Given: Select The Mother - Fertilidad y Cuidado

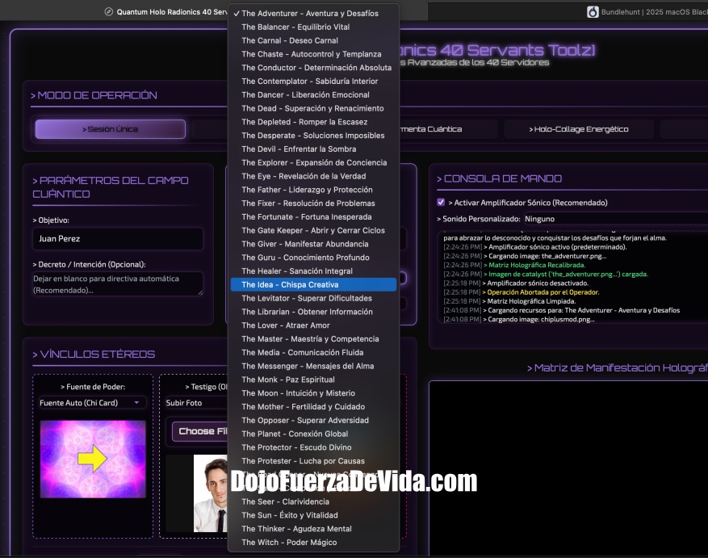Looking at the screenshot, I should coord(313,407).
